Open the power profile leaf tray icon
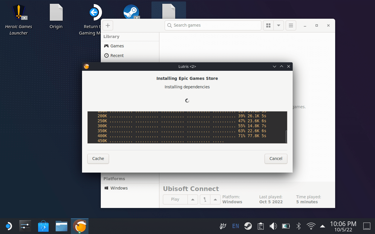The width and height of the screenshot is (375, 234). point(223,226)
